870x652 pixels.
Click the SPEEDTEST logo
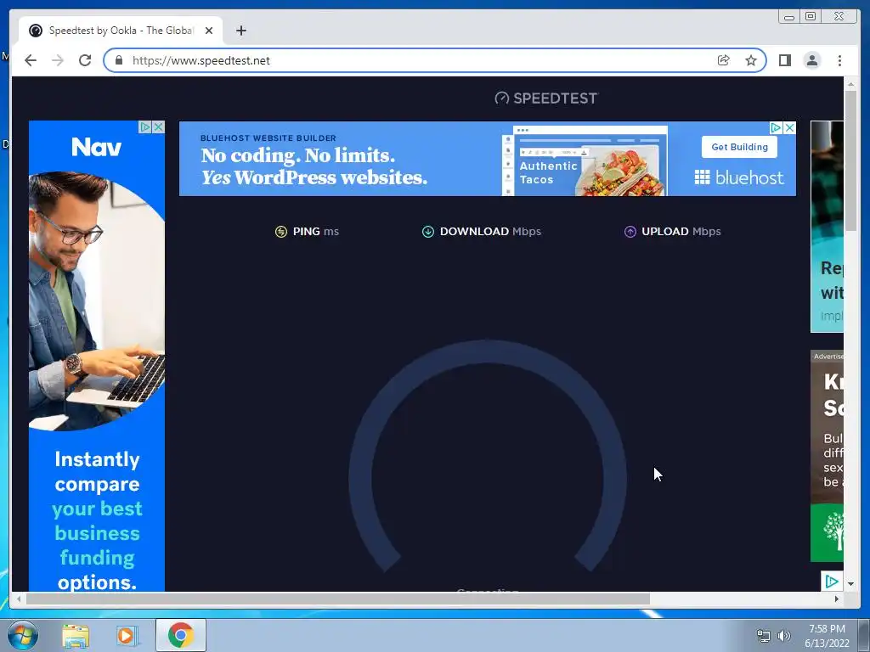[546, 98]
